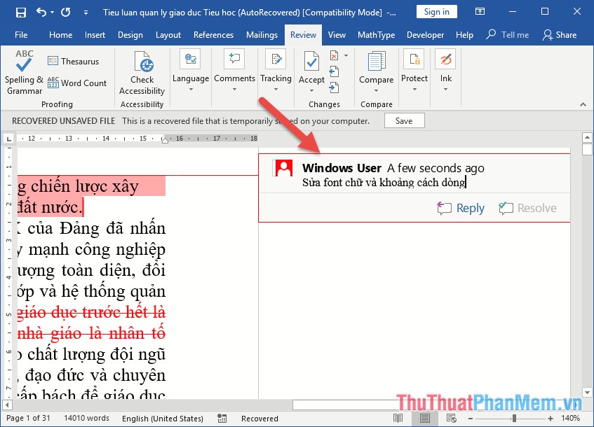Switch to Read Mode view in the status bar
This screenshot has width=594, height=427.
click(398, 419)
